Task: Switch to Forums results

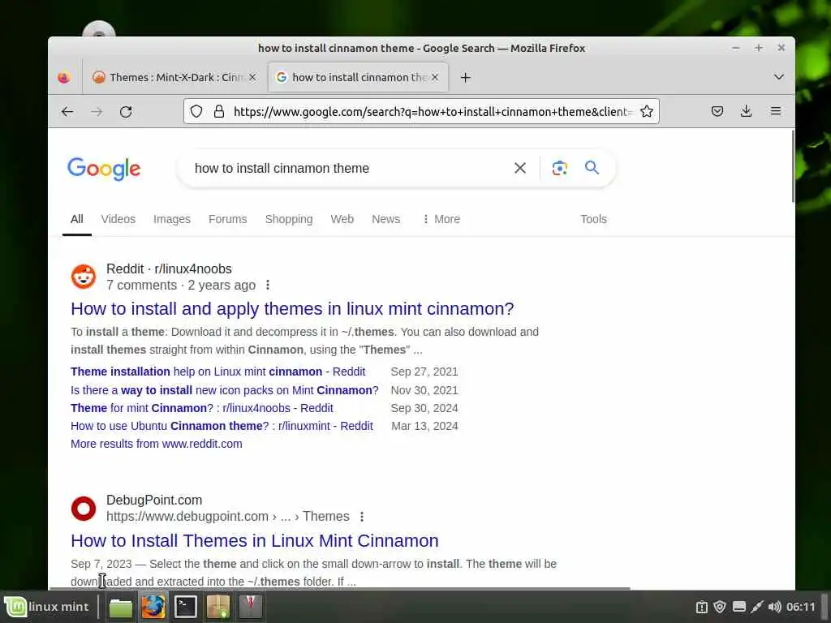Action: 227,219
